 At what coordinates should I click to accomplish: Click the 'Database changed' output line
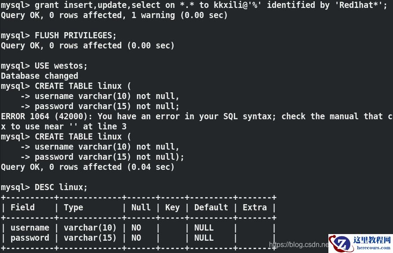[40, 76]
